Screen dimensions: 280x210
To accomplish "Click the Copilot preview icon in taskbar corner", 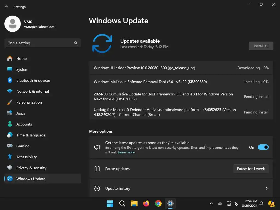I will [272, 203].
